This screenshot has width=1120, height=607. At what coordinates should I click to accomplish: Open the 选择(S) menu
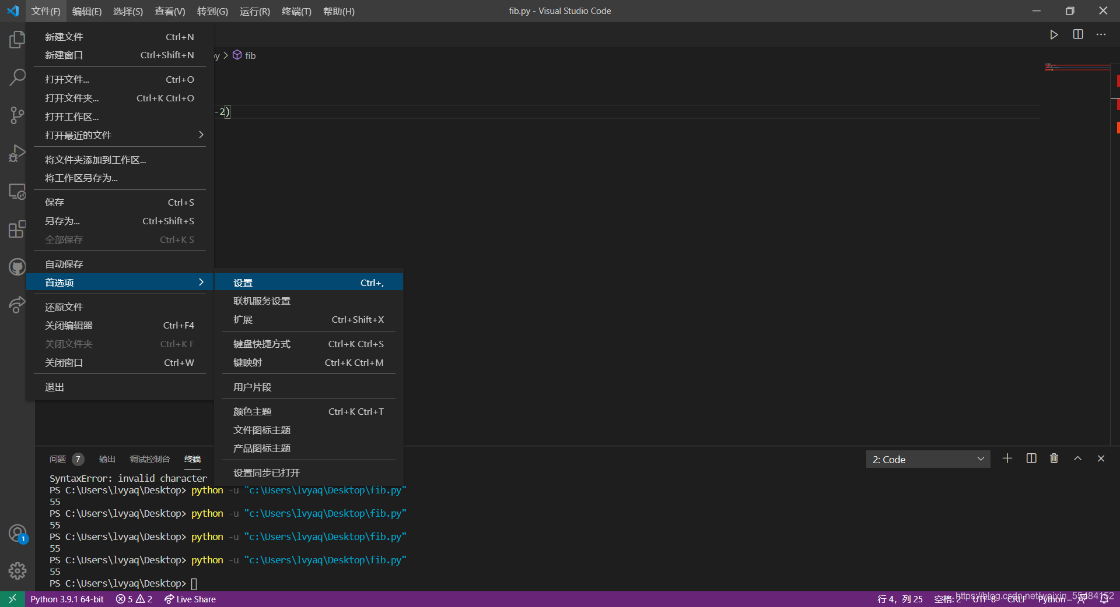[128, 11]
